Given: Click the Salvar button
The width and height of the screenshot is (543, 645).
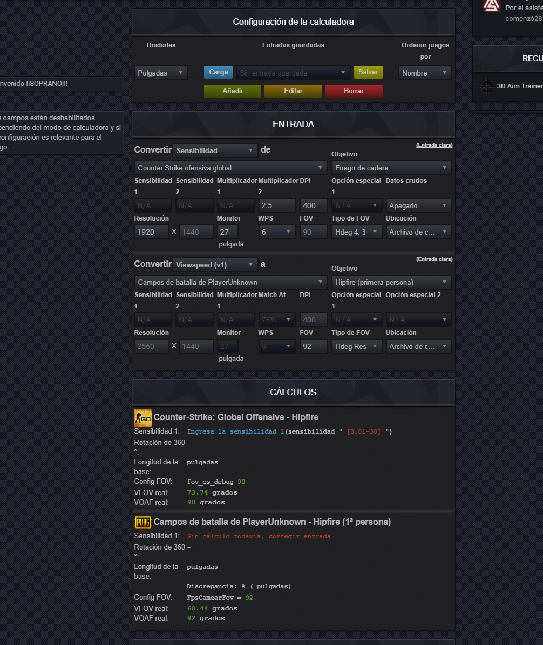Looking at the screenshot, I should pos(368,72).
